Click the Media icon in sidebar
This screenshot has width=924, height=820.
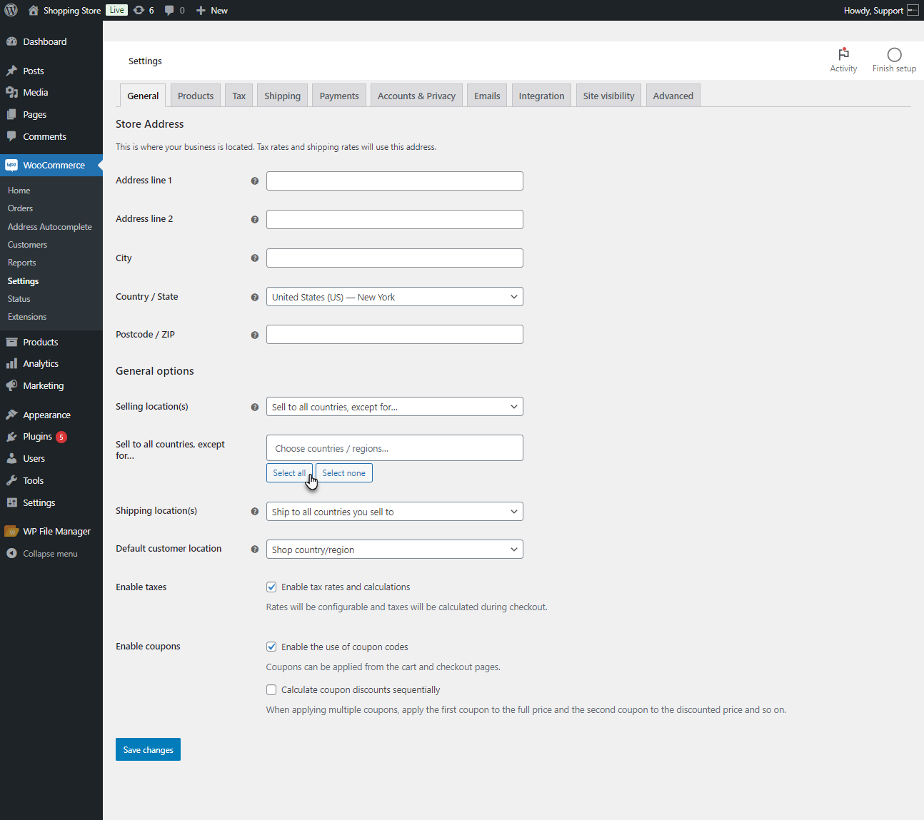(x=11, y=93)
